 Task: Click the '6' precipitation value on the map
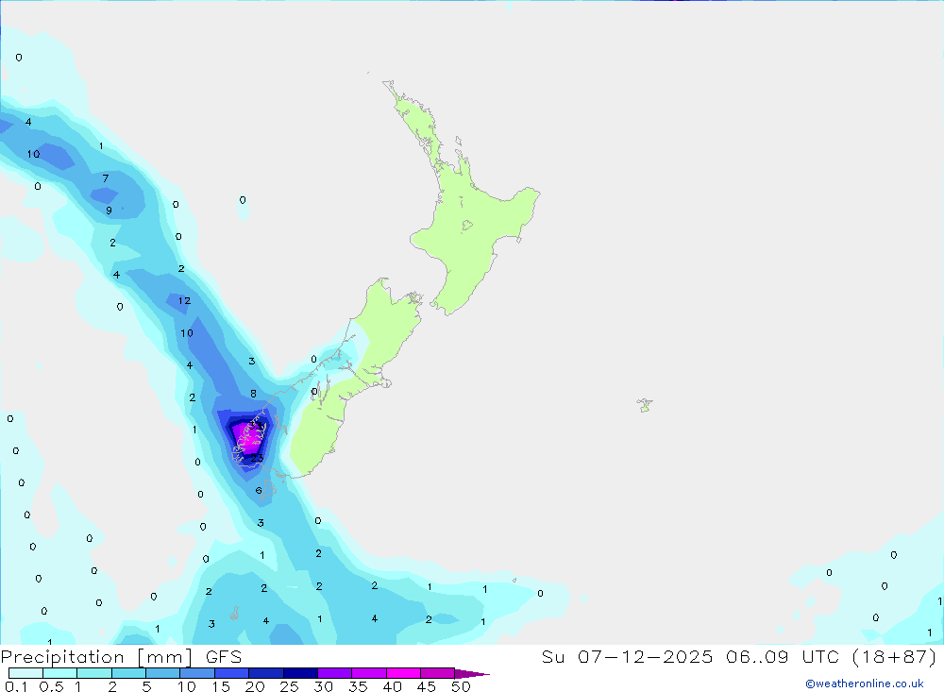(x=259, y=490)
